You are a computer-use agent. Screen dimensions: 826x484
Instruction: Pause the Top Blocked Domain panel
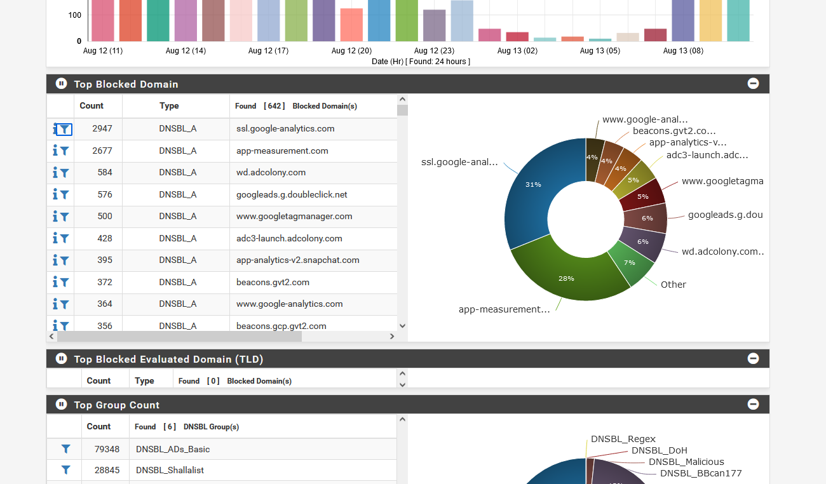click(x=61, y=83)
